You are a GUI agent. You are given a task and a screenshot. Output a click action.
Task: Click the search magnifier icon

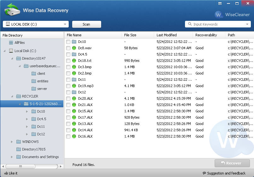[x=190, y=24]
